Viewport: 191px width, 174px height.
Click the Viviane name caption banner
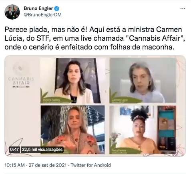[55, 100]
